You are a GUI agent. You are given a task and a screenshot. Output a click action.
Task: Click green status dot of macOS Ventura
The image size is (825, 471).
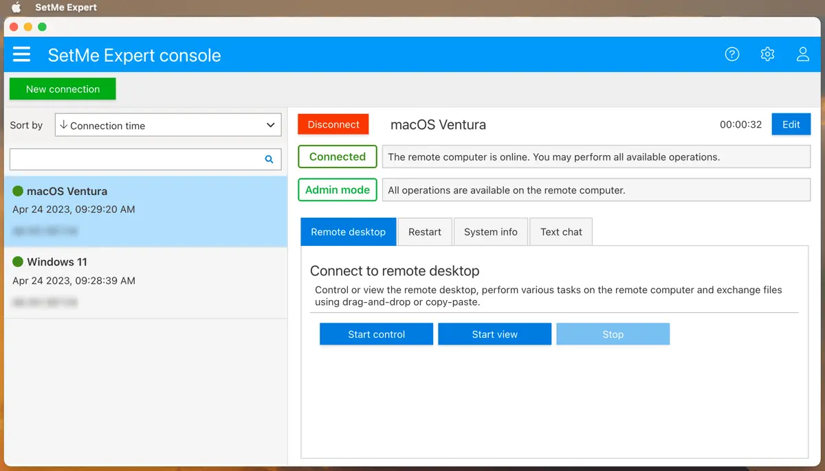[18, 191]
